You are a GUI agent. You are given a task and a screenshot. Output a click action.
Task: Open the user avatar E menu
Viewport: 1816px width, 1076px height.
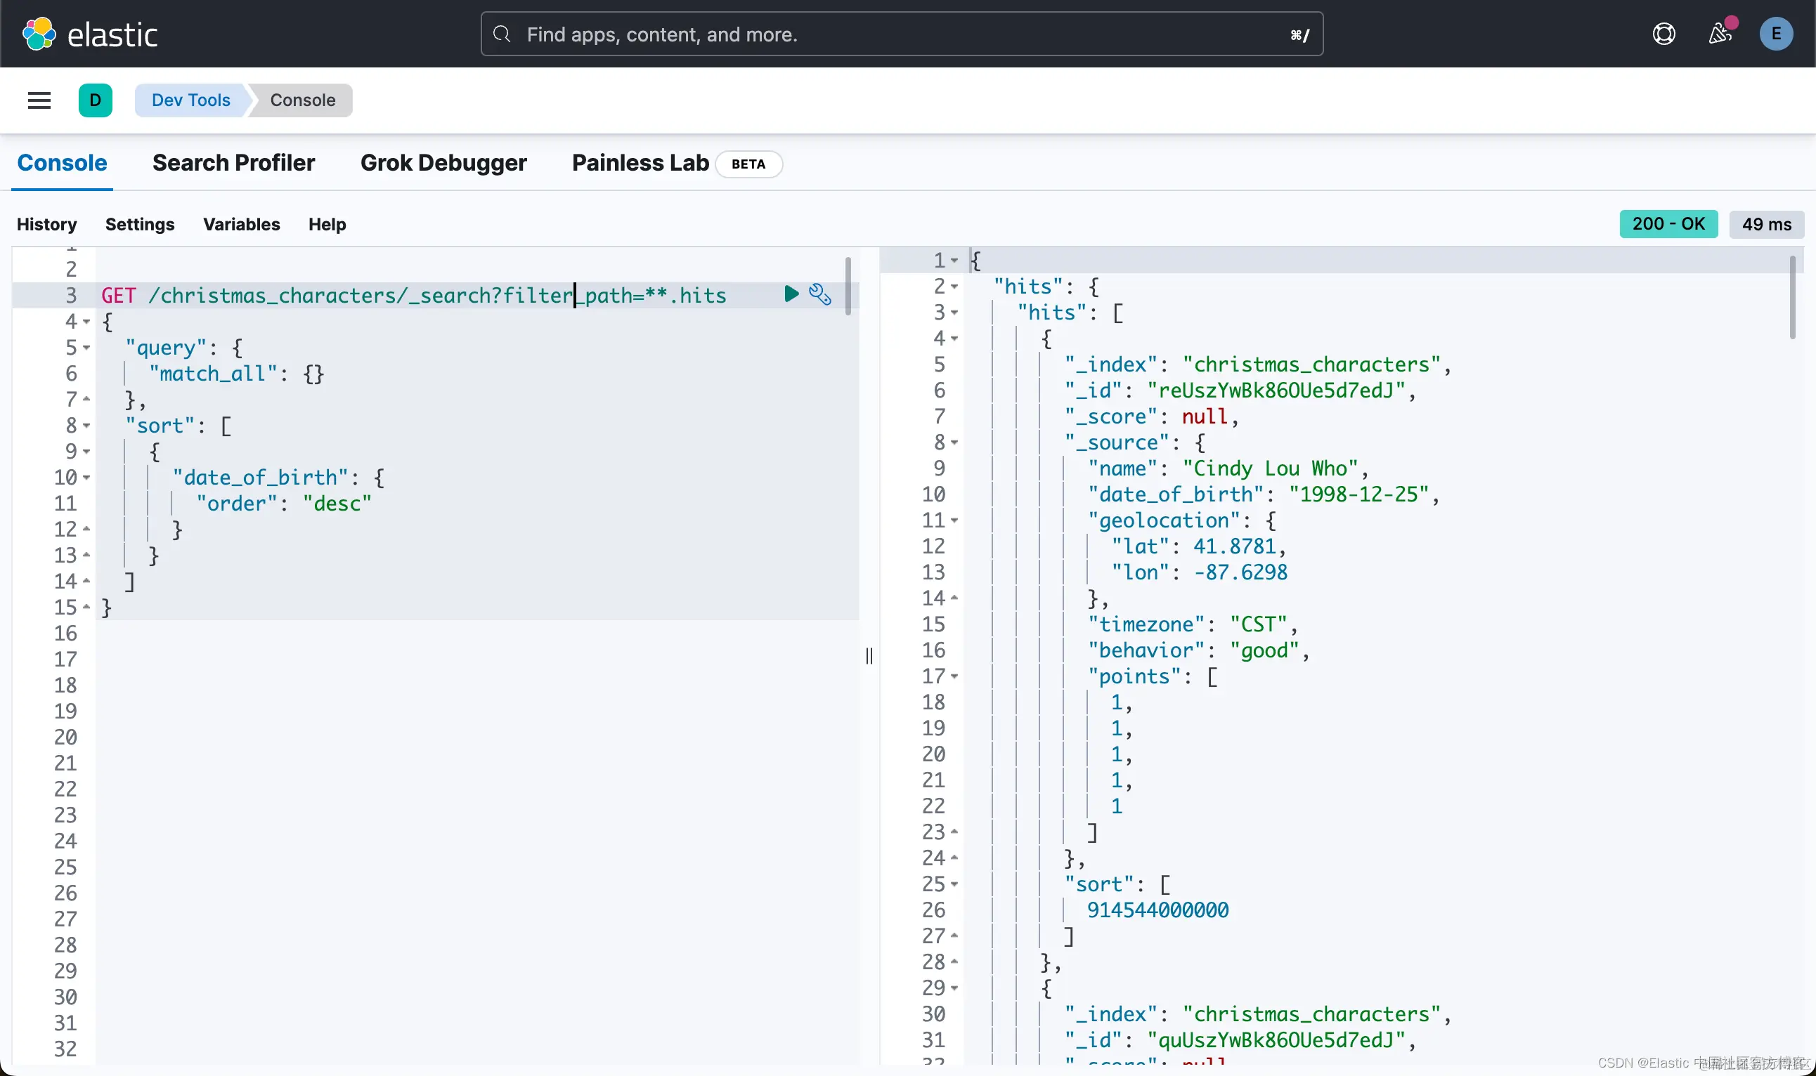pos(1775,34)
